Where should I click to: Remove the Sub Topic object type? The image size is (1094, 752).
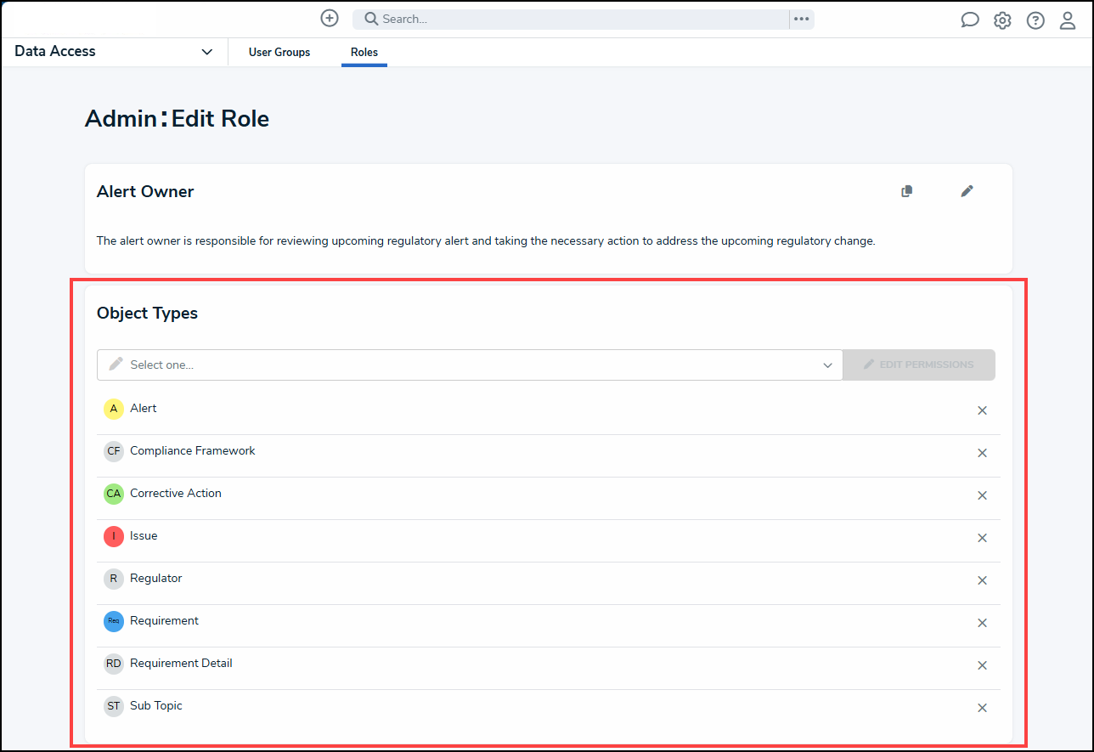[x=982, y=708]
